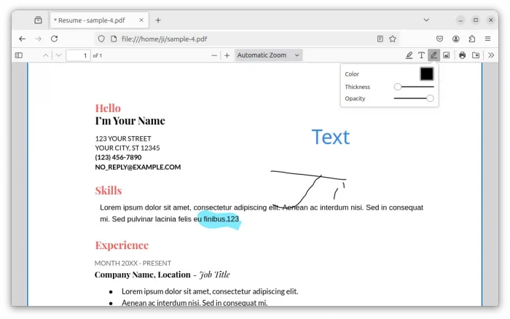This screenshot has width=510, height=319.
Task: Open the black Color picker swatch
Action: tap(426, 74)
